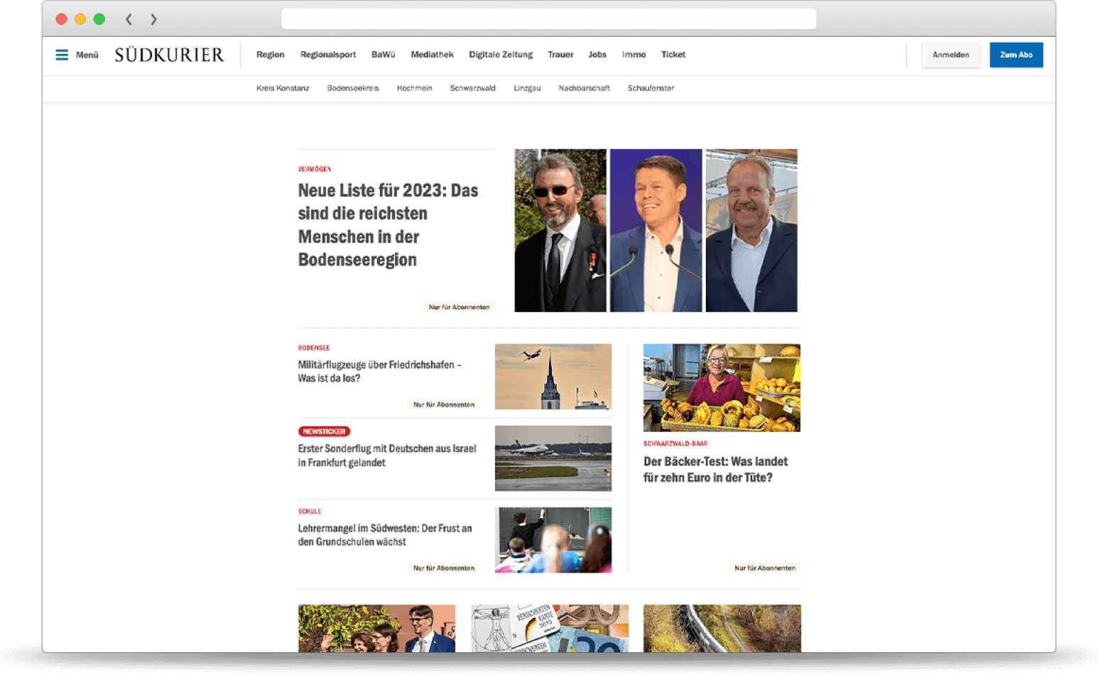This screenshot has height=675, width=1098.
Task: Navigate back using the browser back arrow
Action: click(129, 19)
